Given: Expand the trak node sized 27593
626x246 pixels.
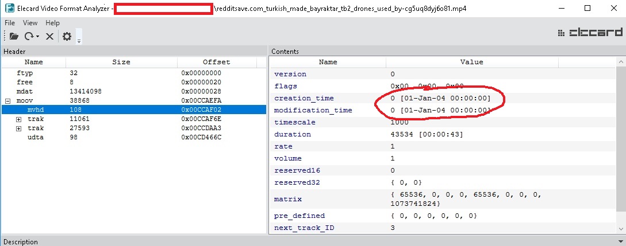Looking at the screenshot, I should point(19,128).
